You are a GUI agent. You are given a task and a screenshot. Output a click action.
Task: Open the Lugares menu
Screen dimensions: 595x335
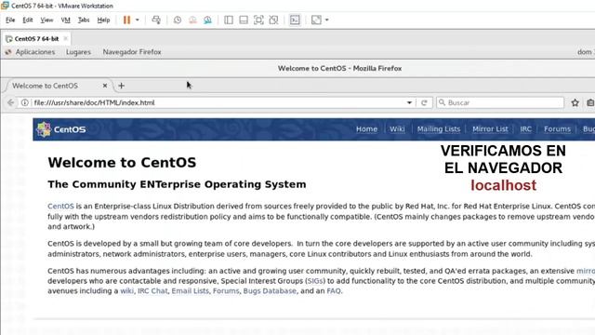click(78, 52)
